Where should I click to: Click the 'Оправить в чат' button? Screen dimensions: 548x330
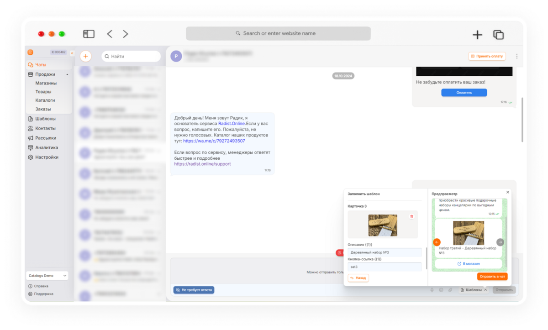coord(492,277)
